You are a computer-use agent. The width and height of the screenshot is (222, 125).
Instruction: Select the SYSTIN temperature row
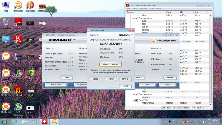pyautogui.click(x=168, y=27)
